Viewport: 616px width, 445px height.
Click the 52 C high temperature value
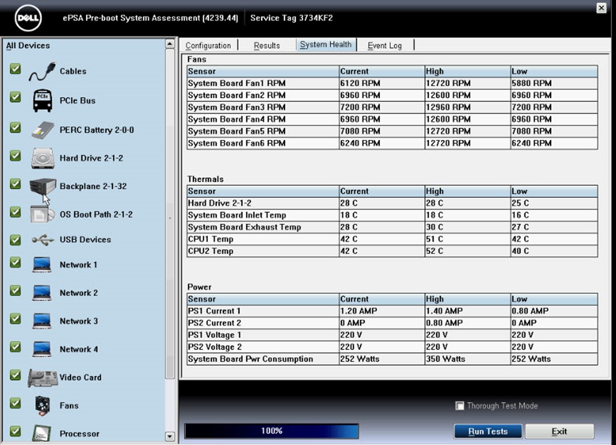click(435, 251)
